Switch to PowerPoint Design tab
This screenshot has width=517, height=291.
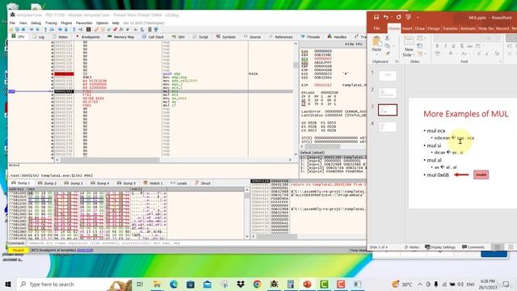click(x=434, y=29)
